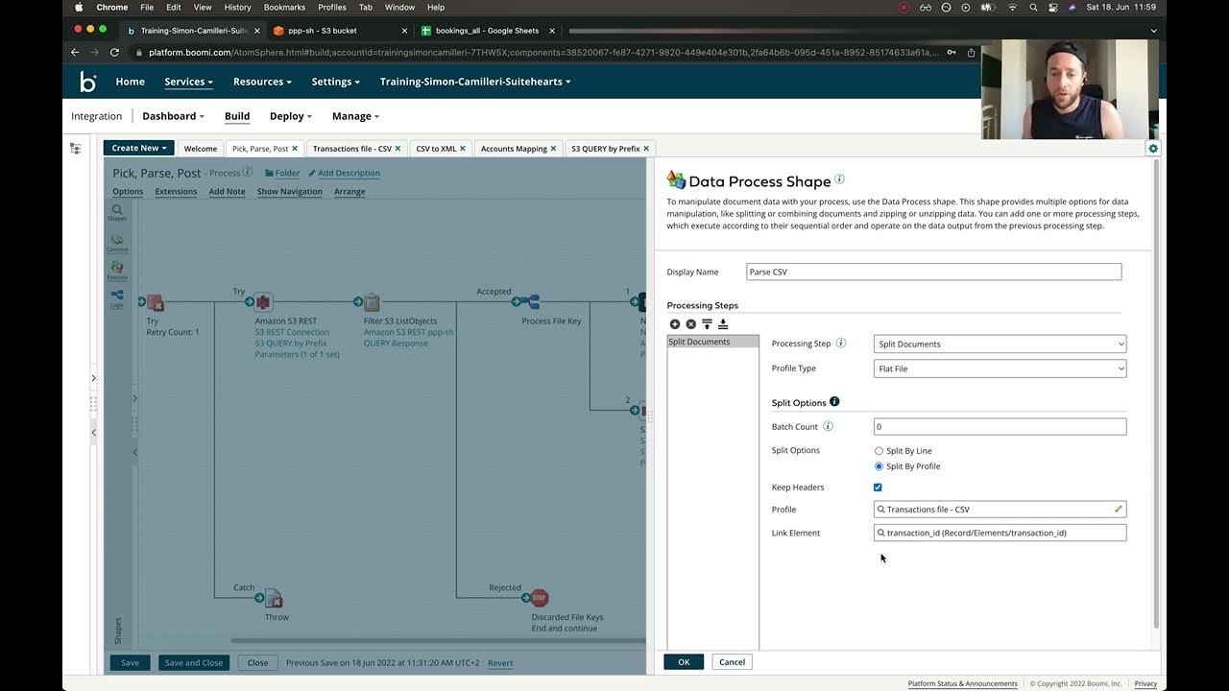
Task: Open Chrome's Bookmarks menu in menu bar
Action: point(284,7)
